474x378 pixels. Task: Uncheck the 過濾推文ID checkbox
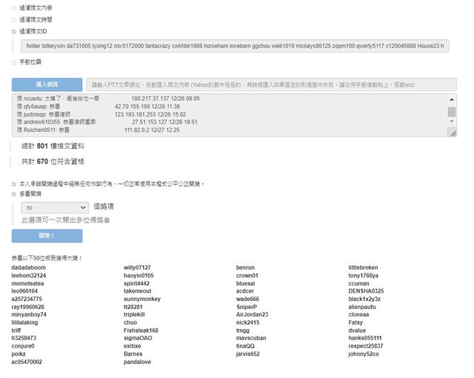(14, 32)
